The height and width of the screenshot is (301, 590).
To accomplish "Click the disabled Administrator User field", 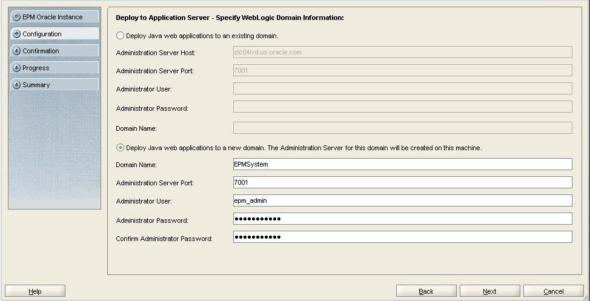I will point(403,88).
